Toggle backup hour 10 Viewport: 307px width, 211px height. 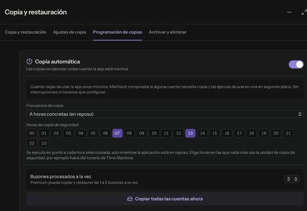click(x=154, y=133)
